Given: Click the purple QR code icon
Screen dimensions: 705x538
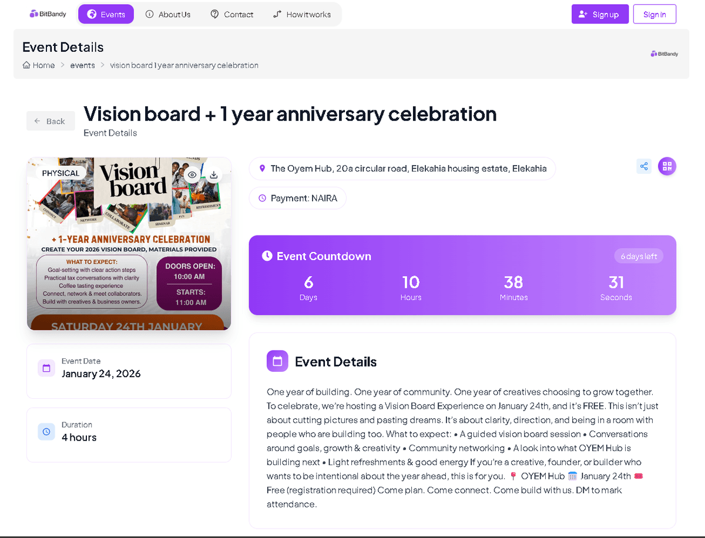Looking at the screenshot, I should 667,166.
